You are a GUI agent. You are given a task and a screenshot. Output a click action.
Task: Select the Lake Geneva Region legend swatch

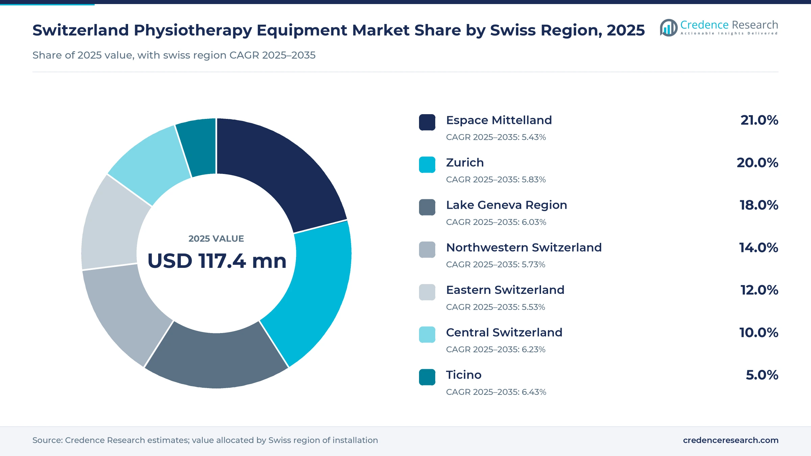pos(427,207)
